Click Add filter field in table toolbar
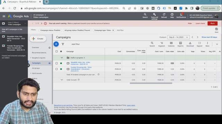This screenshot has width=222, height=124. (76, 44)
